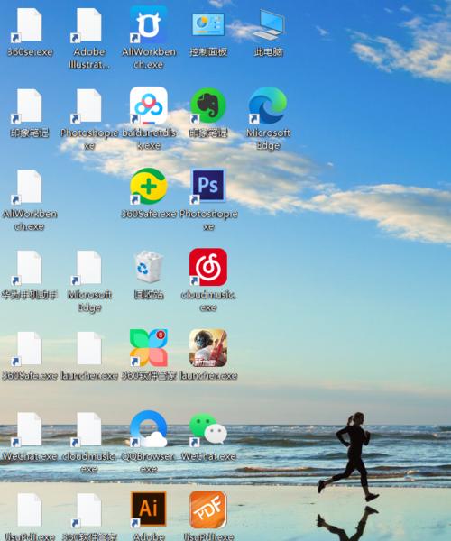451x541 pixels.
Task: Open 360软件管家 four-petal colorful icon
Action: 149,348
